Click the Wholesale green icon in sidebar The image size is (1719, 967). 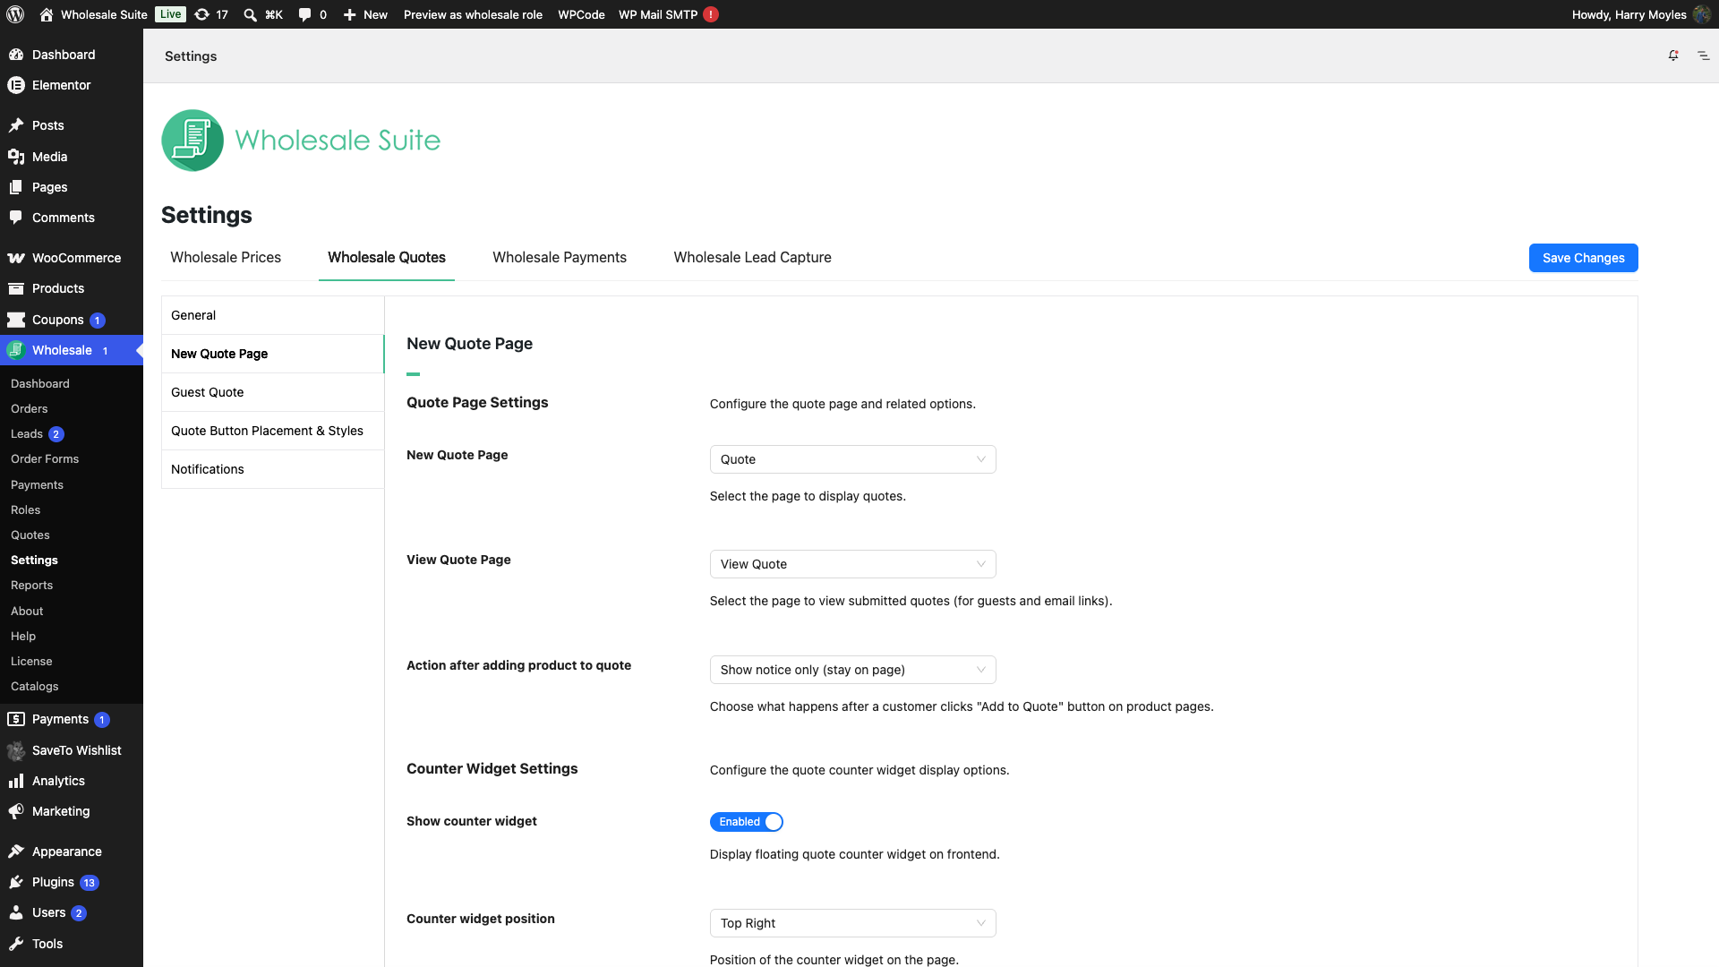(x=16, y=350)
